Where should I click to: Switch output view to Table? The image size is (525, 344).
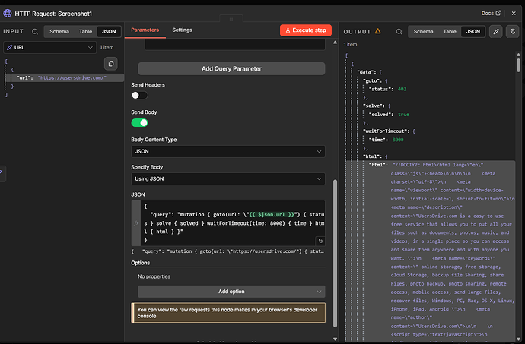click(x=450, y=32)
